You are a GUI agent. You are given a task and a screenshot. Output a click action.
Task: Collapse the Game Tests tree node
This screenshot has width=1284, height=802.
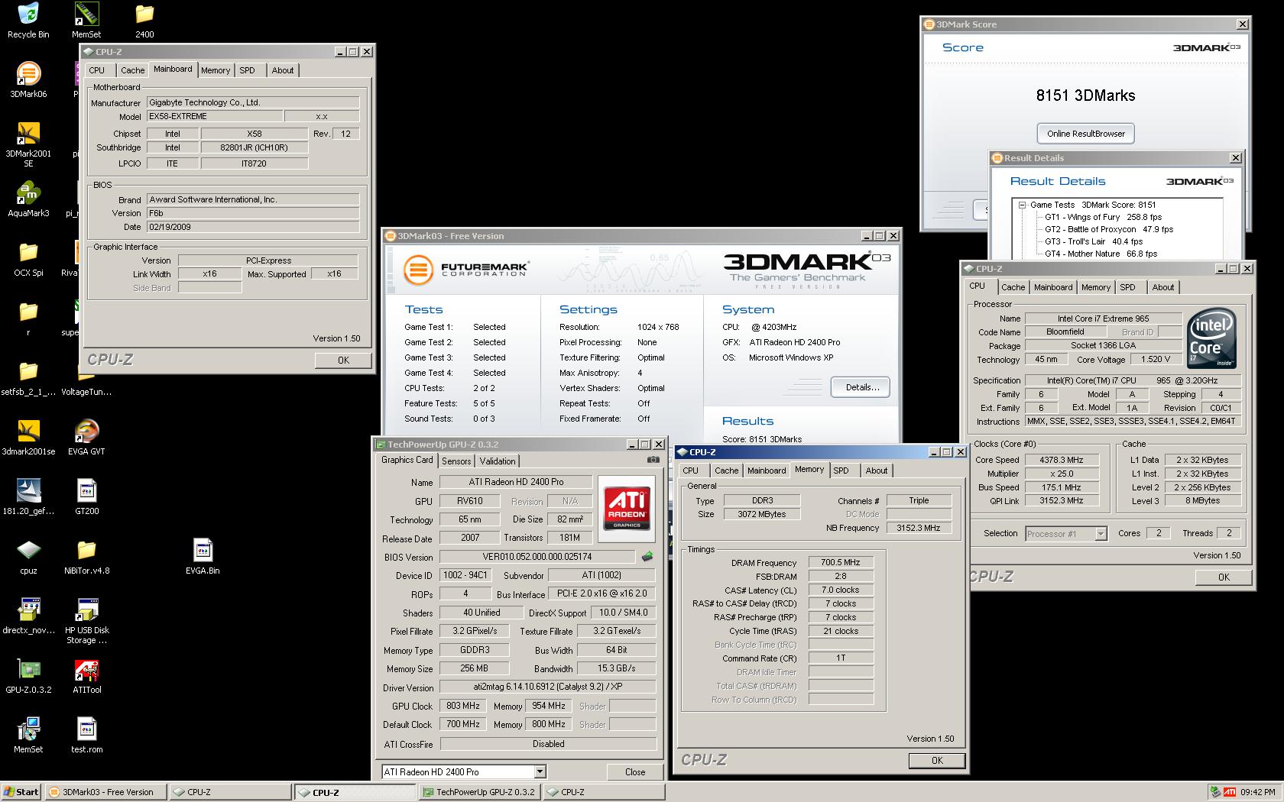pos(1022,205)
